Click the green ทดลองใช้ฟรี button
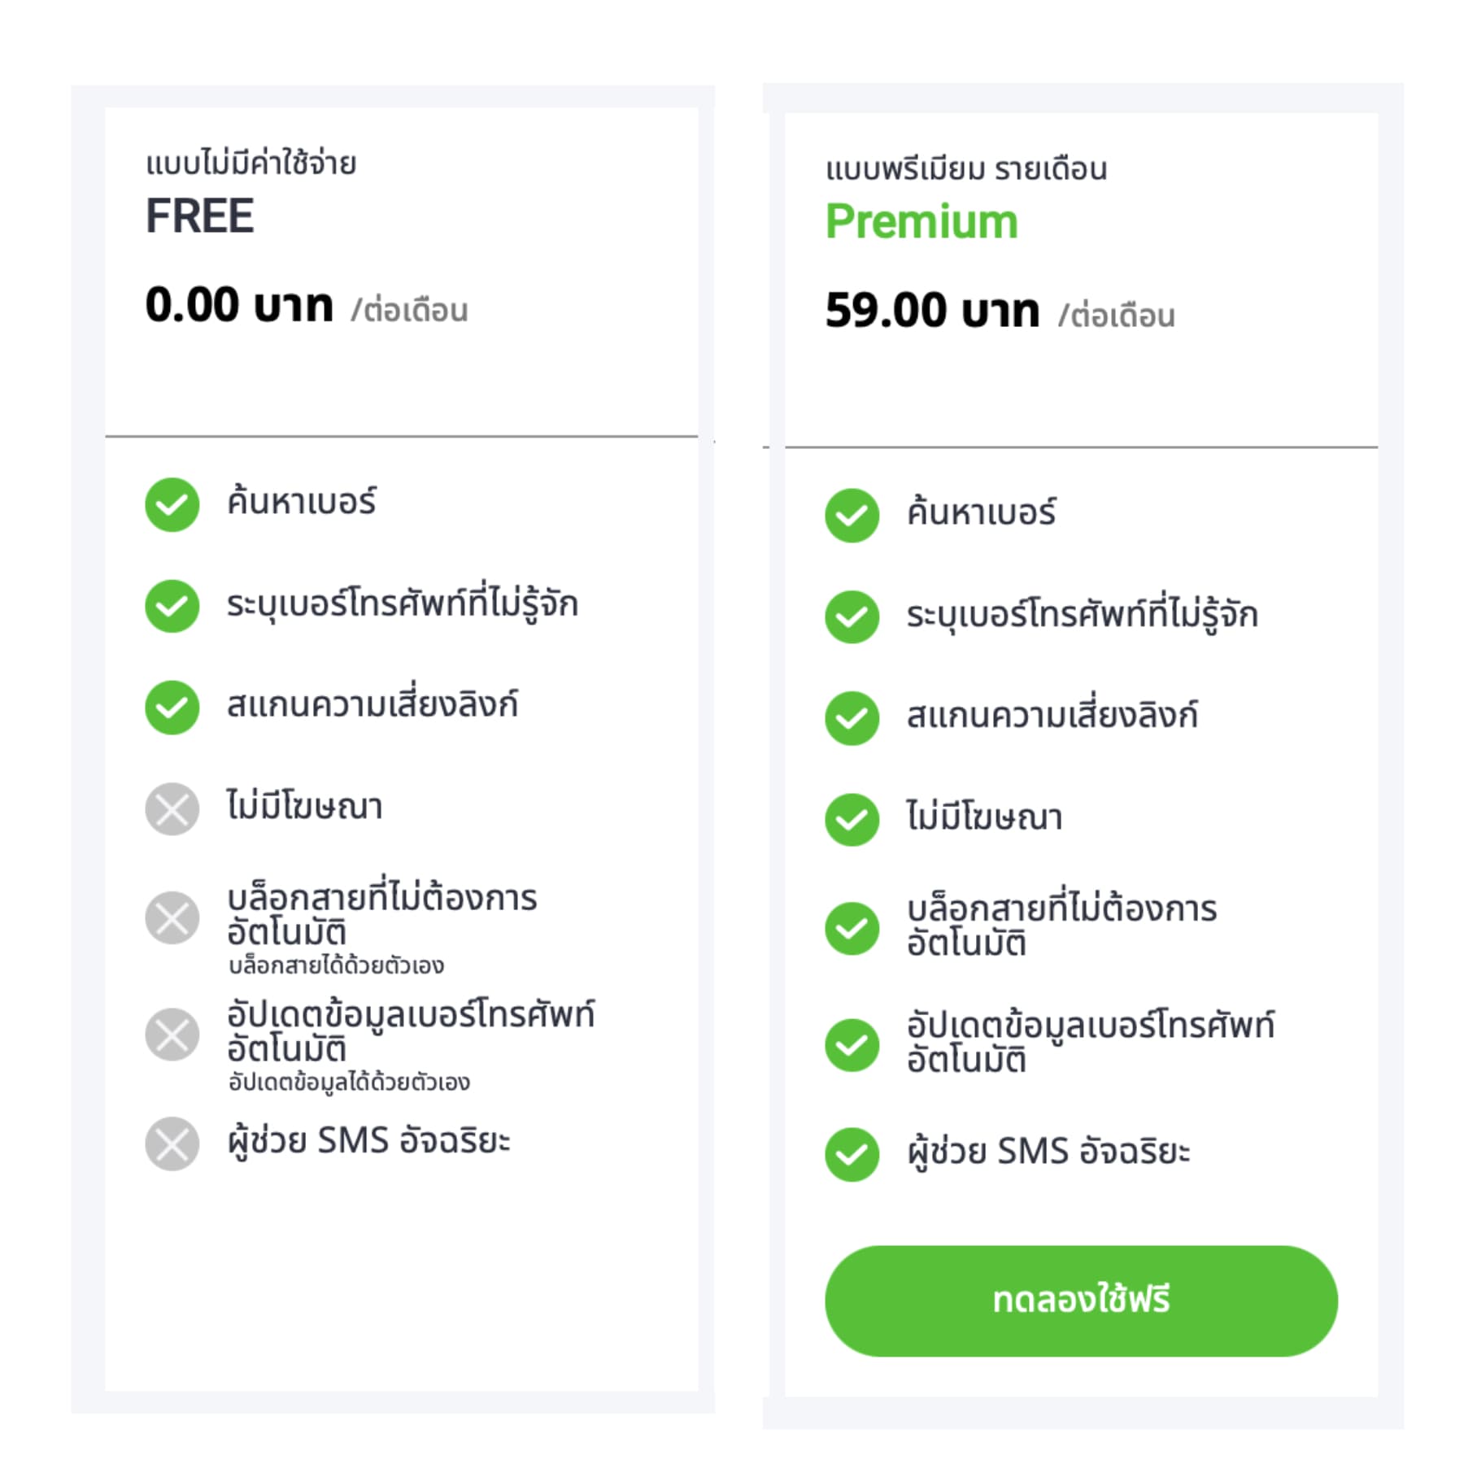This screenshot has width=1464, height=1464. click(x=1080, y=1300)
